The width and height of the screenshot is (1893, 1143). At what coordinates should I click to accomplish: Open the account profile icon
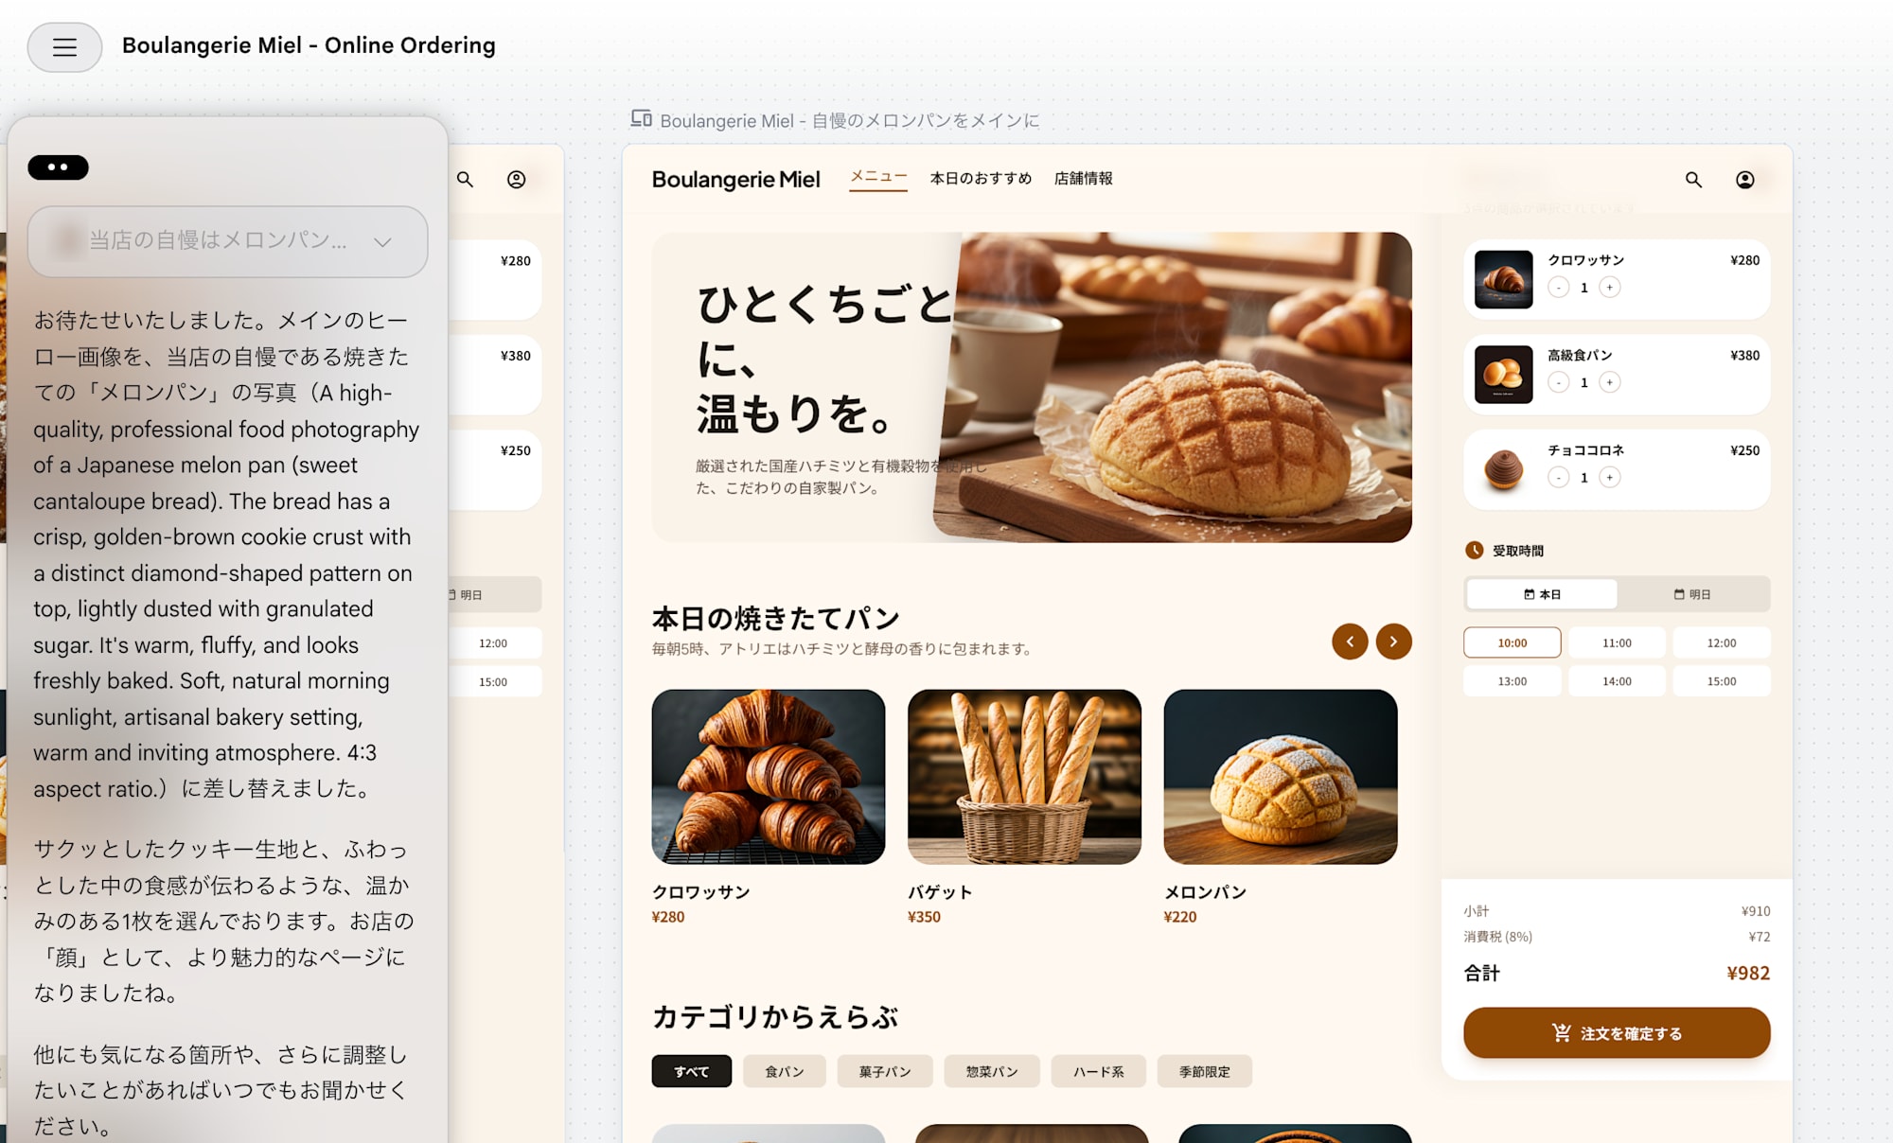click(x=1746, y=179)
